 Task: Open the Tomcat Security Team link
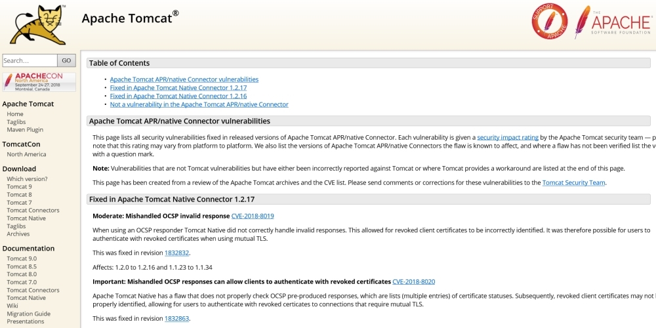[573, 182]
